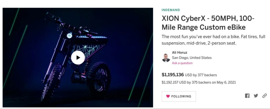The height and width of the screenshot is (109, 270).
Task: Share the campaign on Facebook
Action: pos(247,96)
